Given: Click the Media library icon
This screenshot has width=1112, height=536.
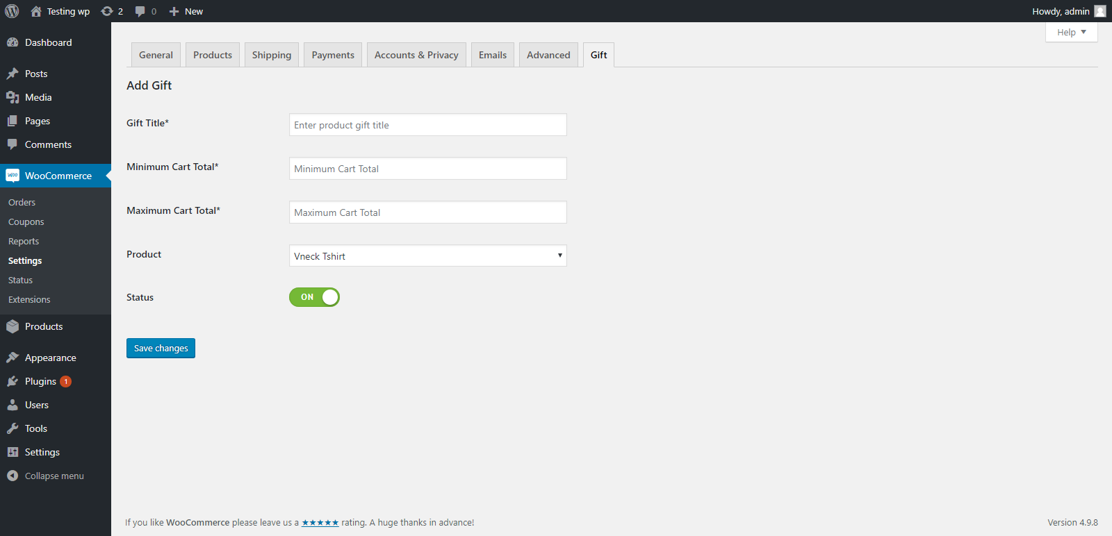Looking at the screenshot, I should pos(13,97).
